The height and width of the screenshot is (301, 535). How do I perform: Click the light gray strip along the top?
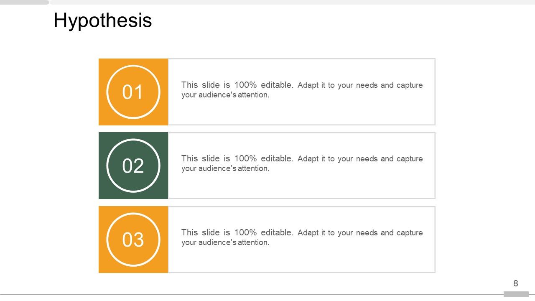tap(293, 2)
